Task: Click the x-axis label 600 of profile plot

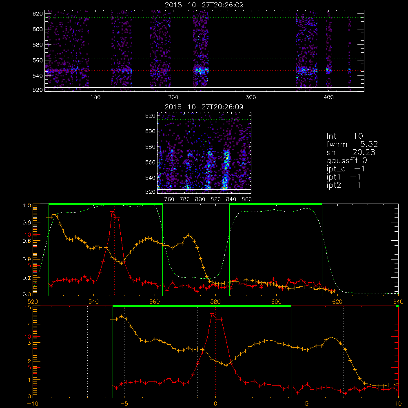Action: [277, 302]
